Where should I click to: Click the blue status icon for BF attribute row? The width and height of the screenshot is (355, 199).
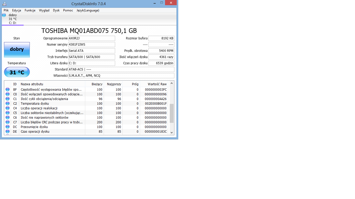point(8,89)
